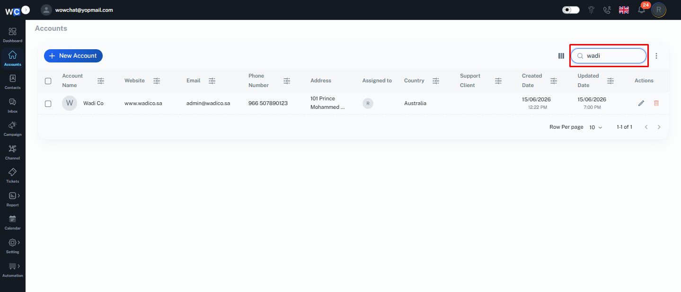
Task: Open the Channel sidebar icon
Action: [x=13, y=149]
